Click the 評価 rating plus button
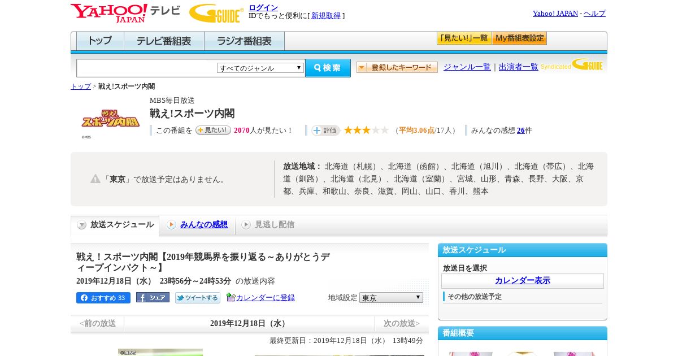Image resolution: width=678 pixels, height=356 pixels. click(325, 131)
